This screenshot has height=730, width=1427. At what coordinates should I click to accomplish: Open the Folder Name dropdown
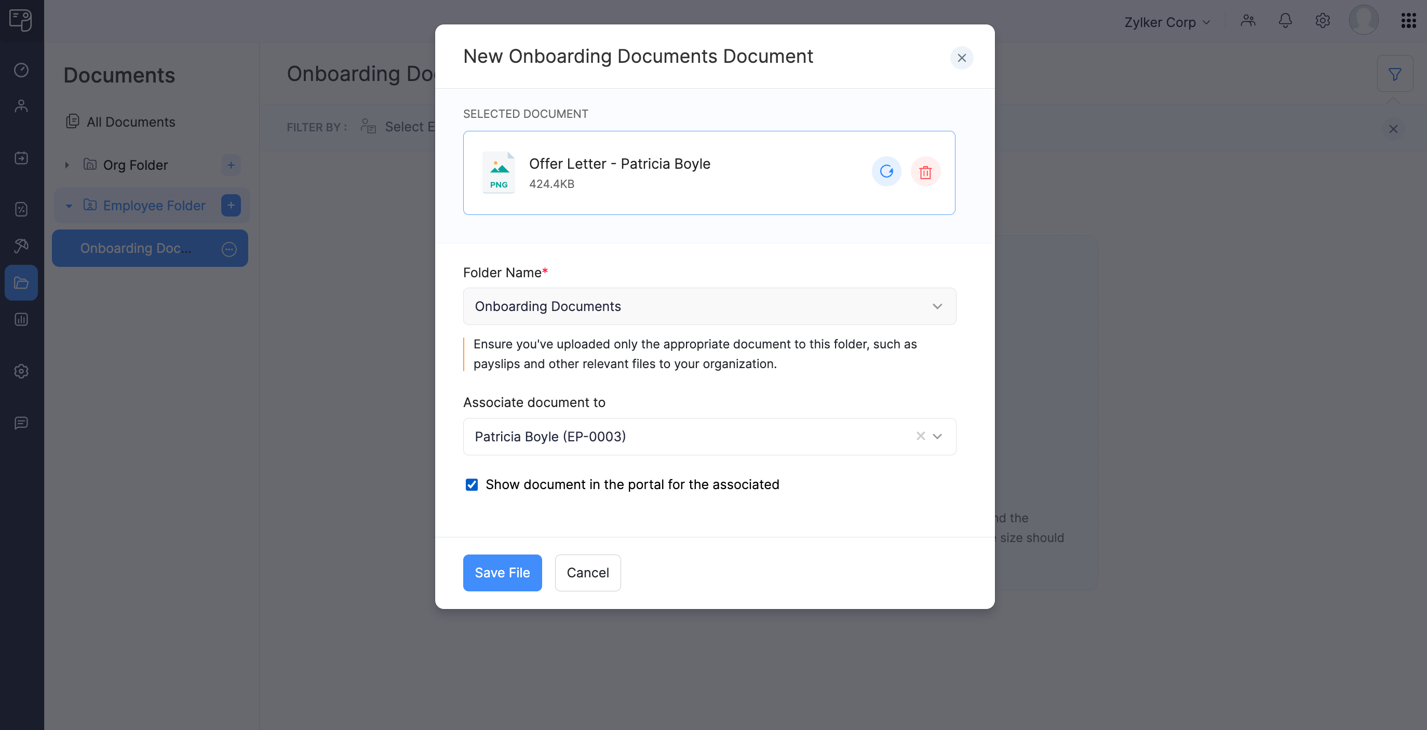pos(937,306)
